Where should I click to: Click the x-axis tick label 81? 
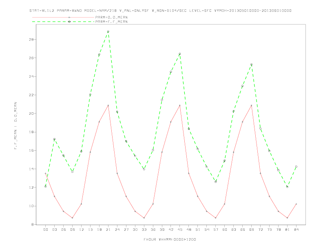pos(288,230)
